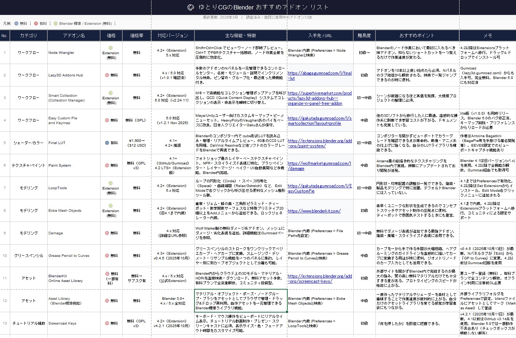
Task: Open the superhivemarket.com lazy3d-addons-hub link
Action: coord(320,98)
